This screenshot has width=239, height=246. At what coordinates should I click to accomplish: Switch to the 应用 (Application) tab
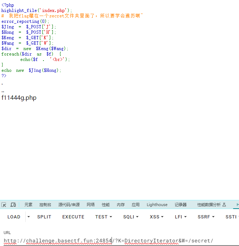click(x=135, y=205)
